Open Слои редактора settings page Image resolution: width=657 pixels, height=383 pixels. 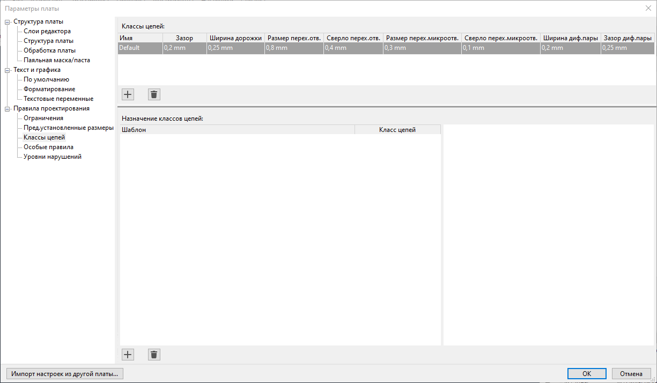tap(47, 31)
